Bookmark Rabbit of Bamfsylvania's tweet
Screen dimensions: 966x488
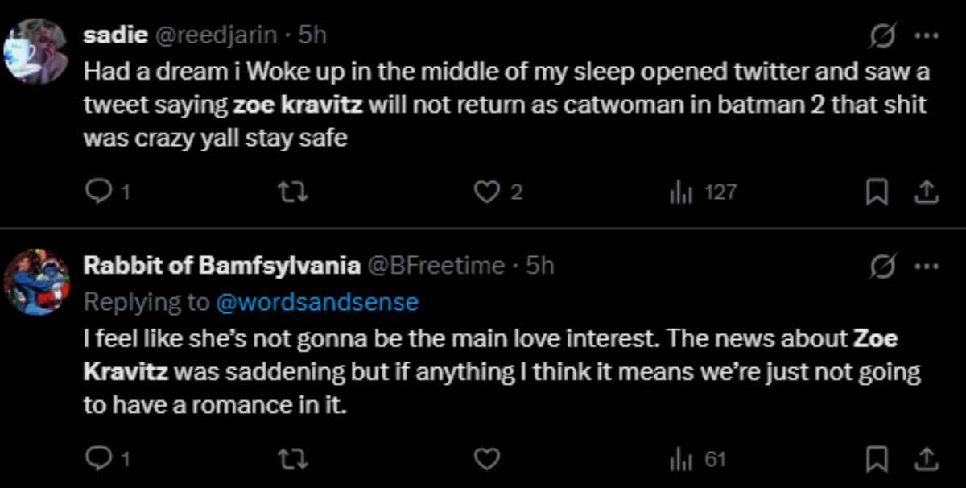(x=877, y=458)
